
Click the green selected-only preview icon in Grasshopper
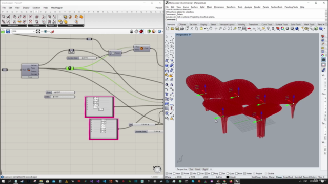click(149, 31)
